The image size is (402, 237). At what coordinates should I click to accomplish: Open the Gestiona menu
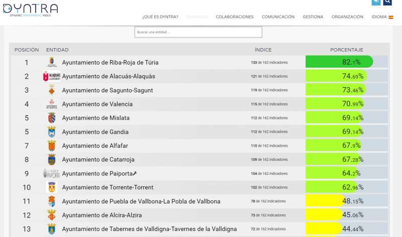click(313, 17)
